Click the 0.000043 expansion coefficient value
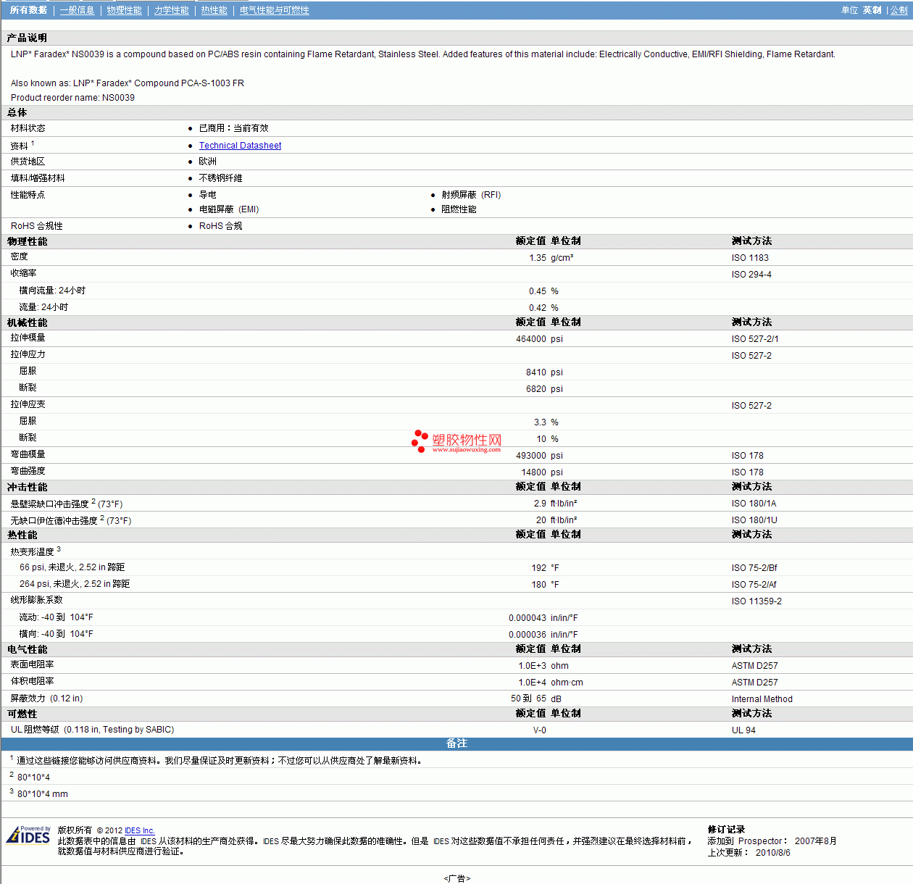 click(x=528, y=618)
